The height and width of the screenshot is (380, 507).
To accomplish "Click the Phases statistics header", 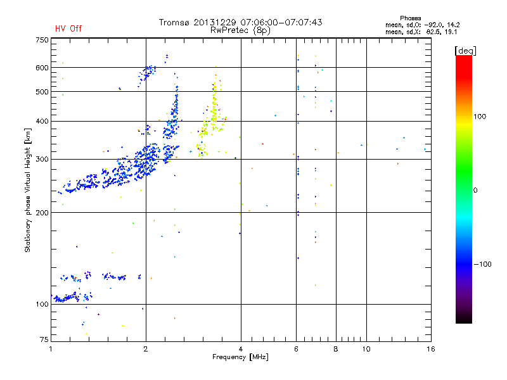I will (x=410, y=18).
